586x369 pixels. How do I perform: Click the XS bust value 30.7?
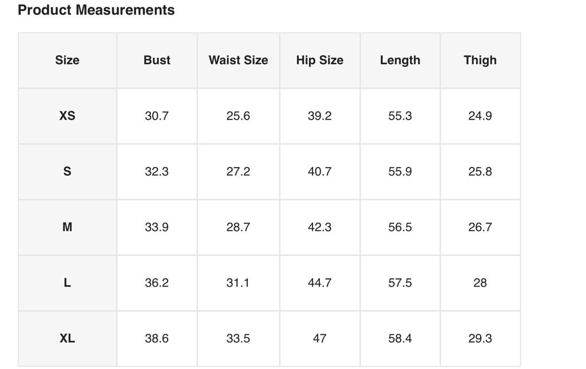pyautogui.click(x=157, y=116)
